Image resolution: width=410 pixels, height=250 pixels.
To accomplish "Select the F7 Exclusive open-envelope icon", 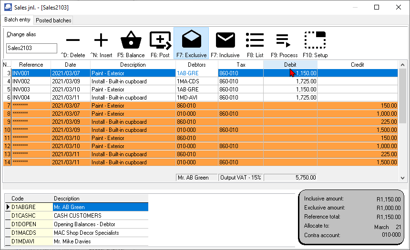I will (191, 39).
